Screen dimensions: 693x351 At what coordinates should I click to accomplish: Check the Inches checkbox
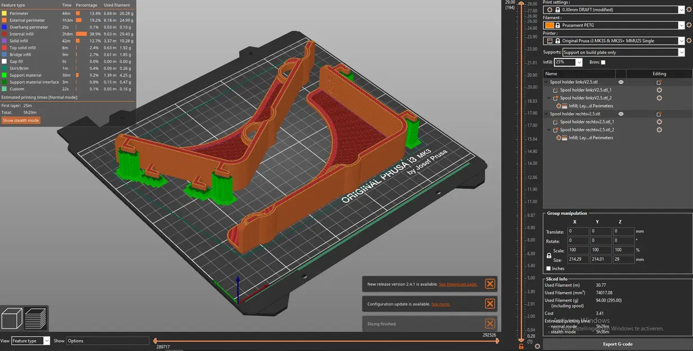[x=549, y=268]
